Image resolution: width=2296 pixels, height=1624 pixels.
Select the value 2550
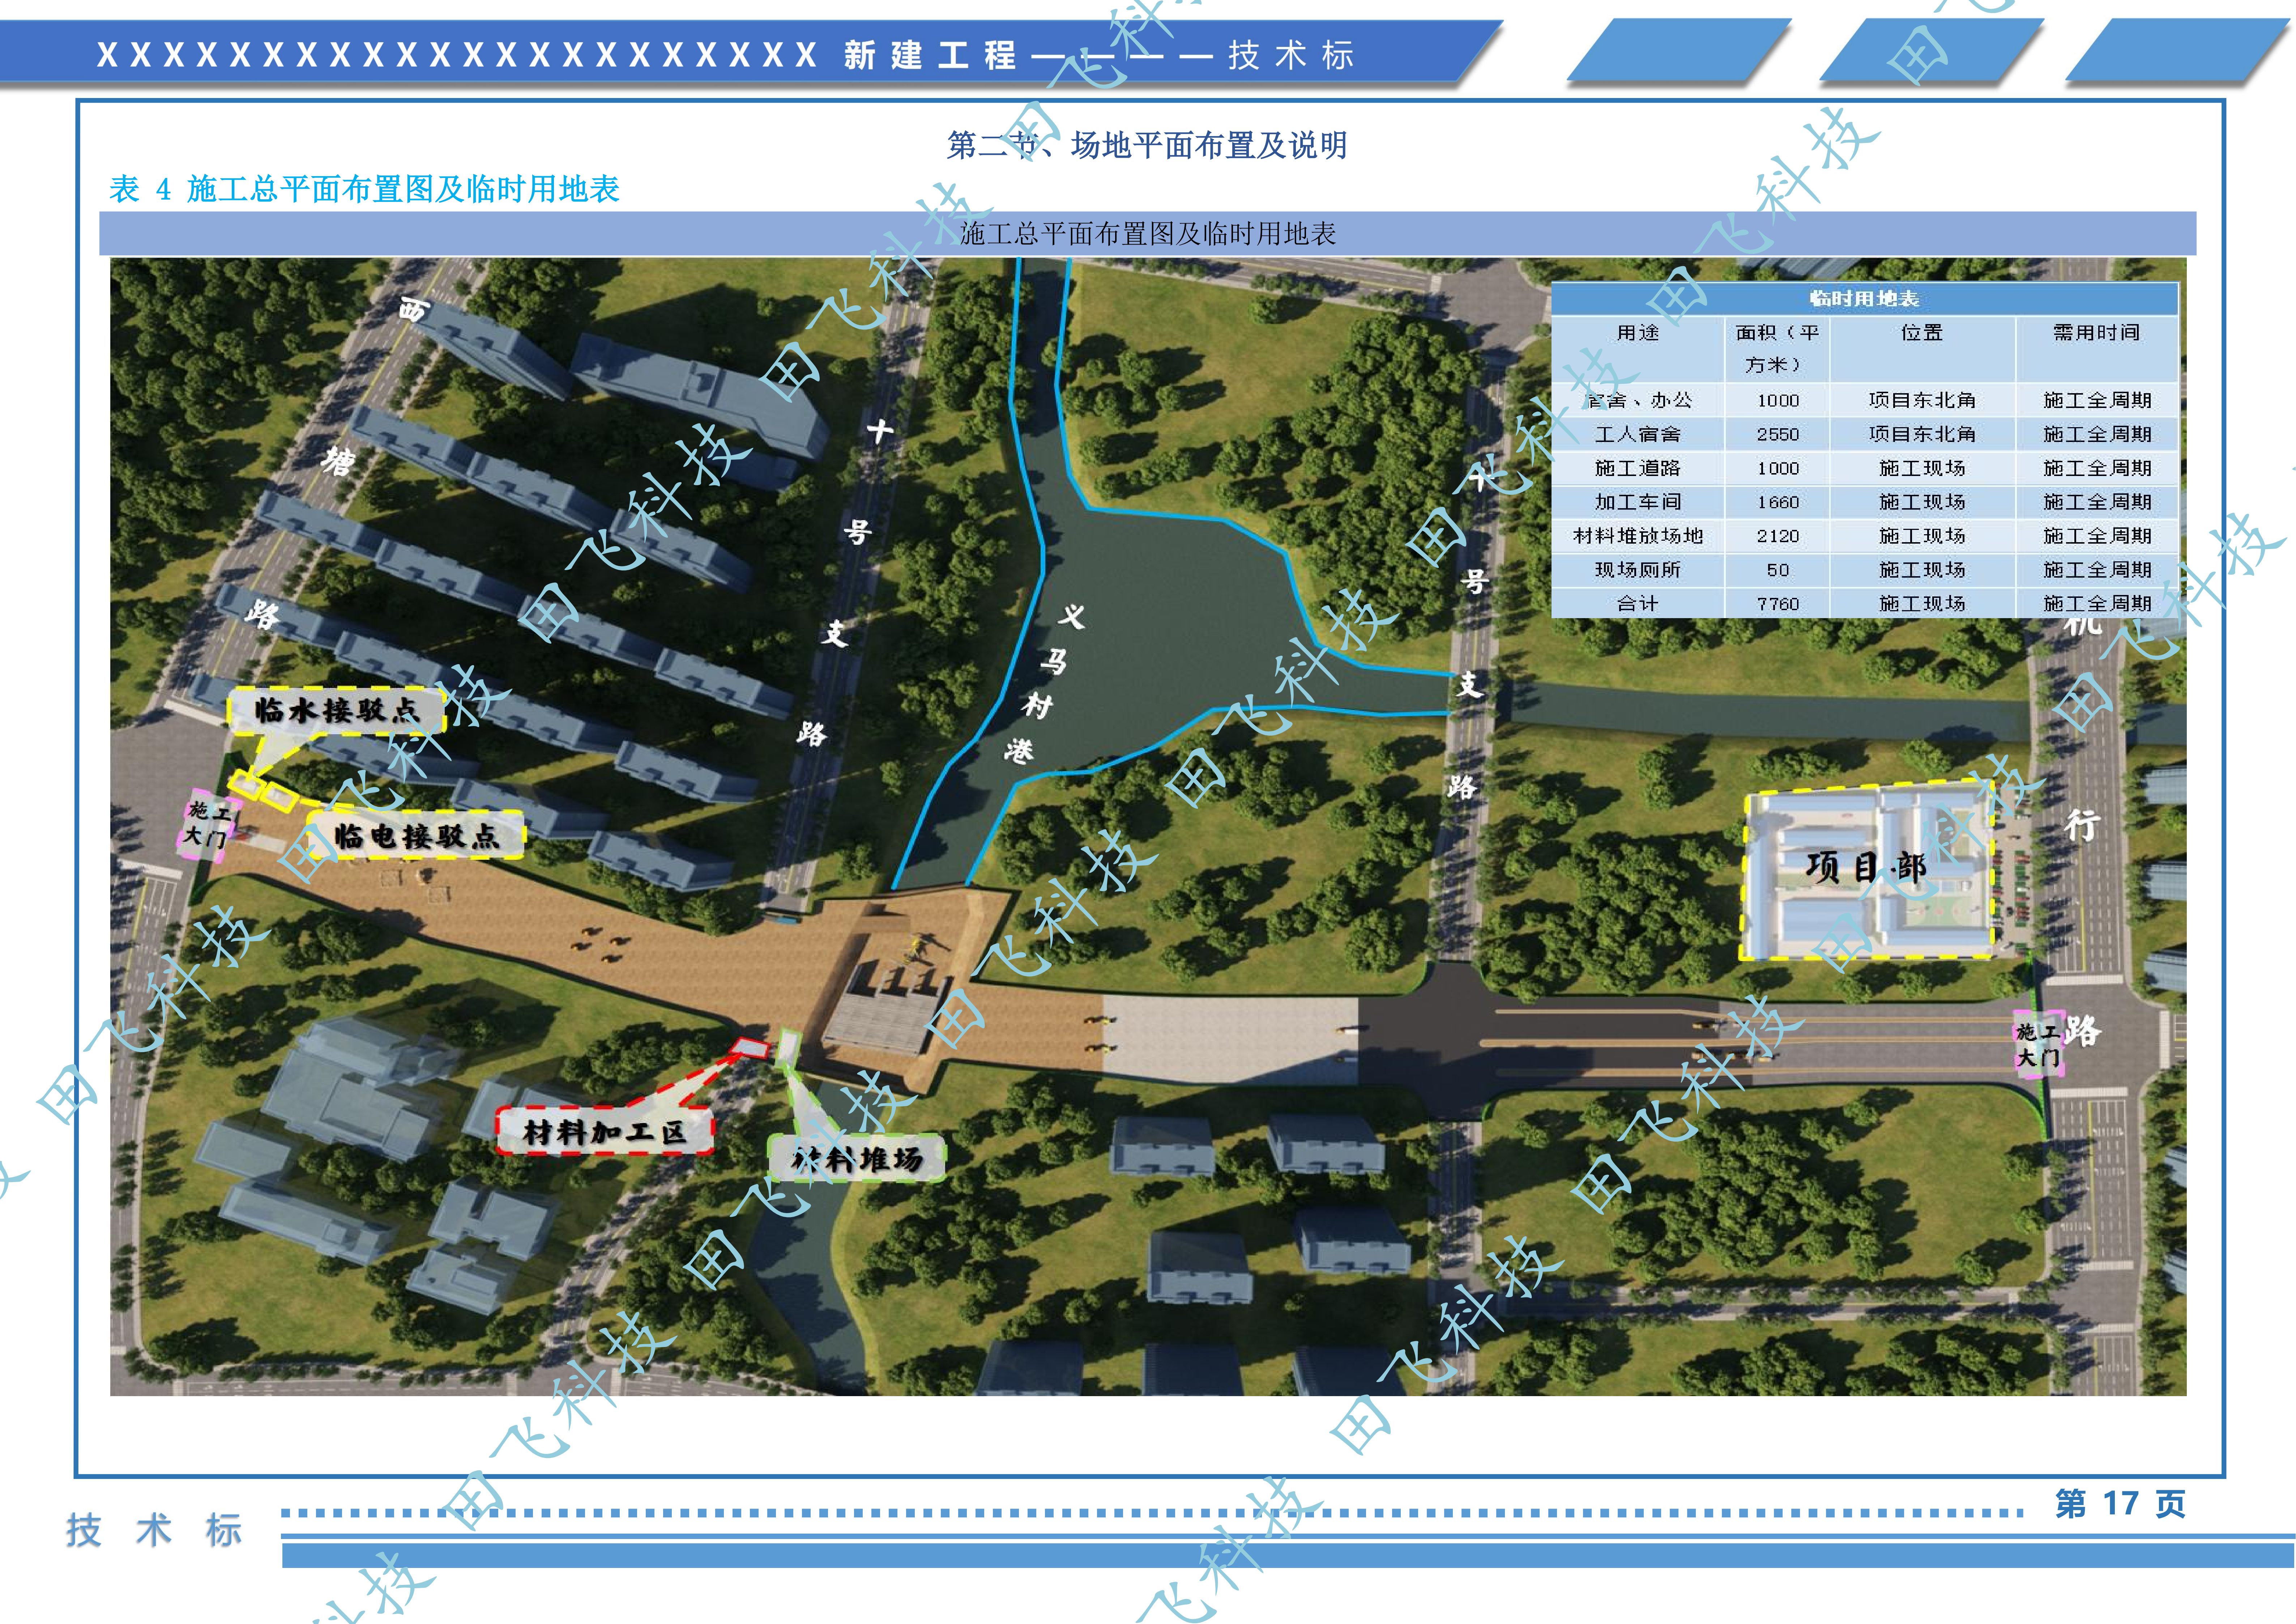click(1778, 434)
